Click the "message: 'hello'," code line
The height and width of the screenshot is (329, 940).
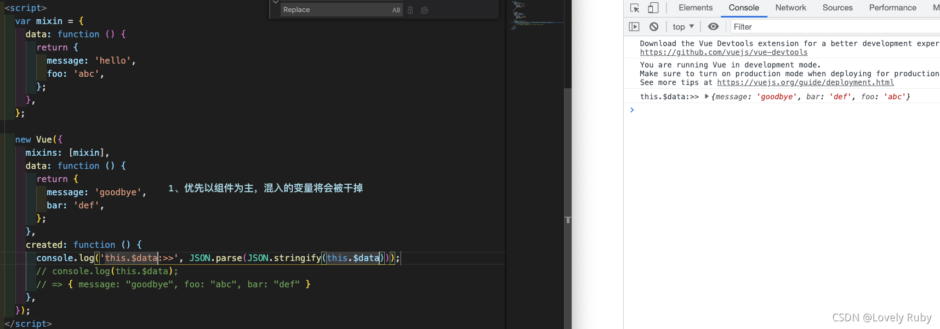click(91, 60)
